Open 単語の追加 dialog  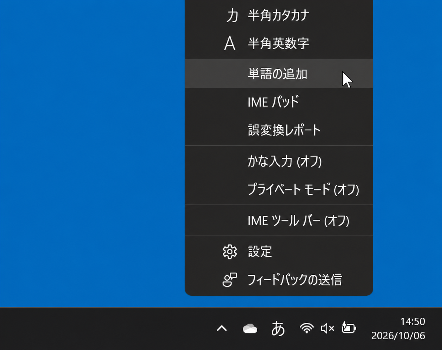pyautogui.click(x=279, y=74)
